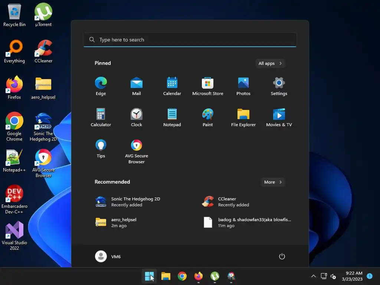Click the Start button on taskbar
The image size is (380, 285).
point(149,276)
